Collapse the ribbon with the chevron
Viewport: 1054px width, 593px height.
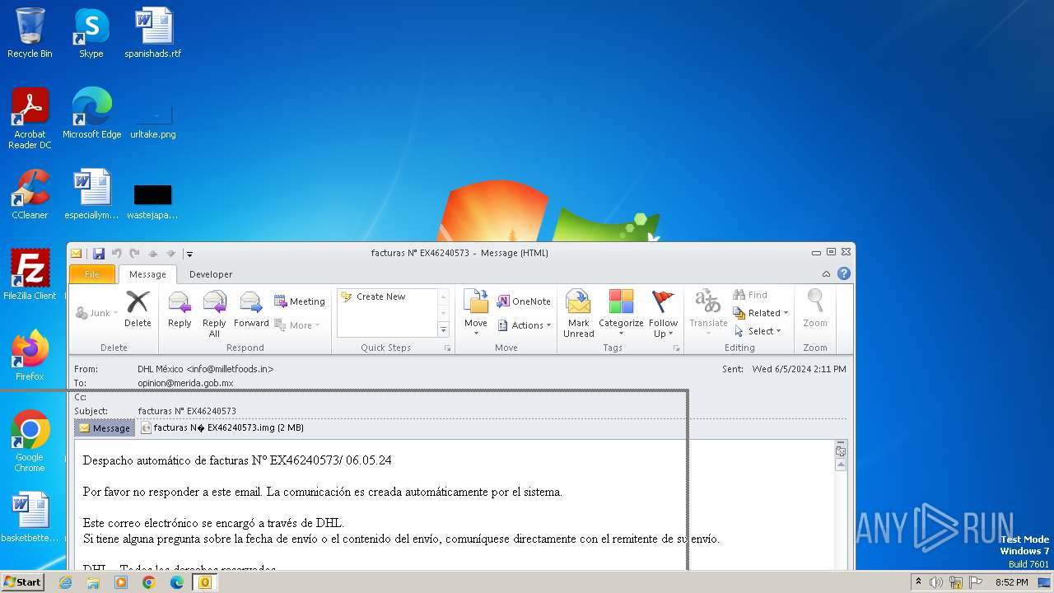[826, 274]
